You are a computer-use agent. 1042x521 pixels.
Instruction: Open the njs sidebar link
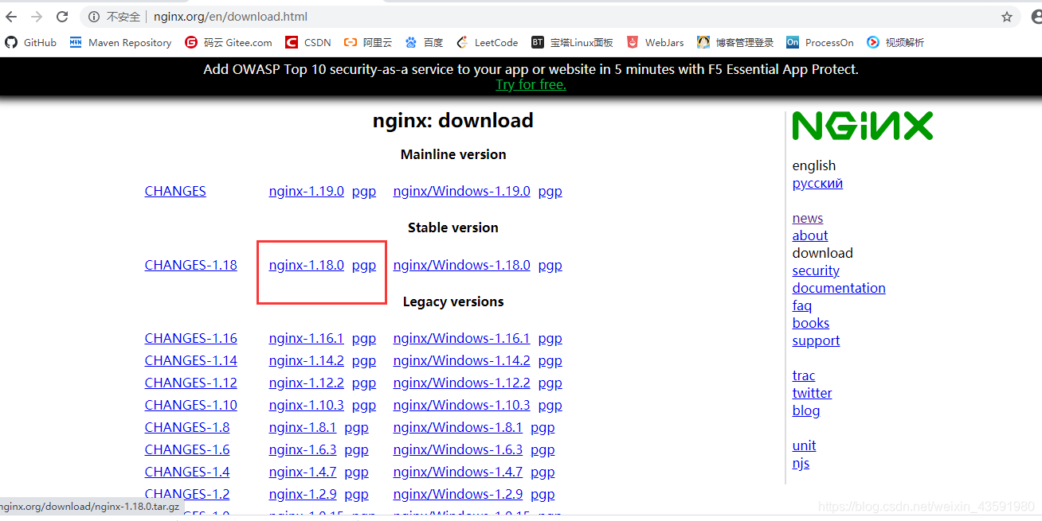click(801, 463)
